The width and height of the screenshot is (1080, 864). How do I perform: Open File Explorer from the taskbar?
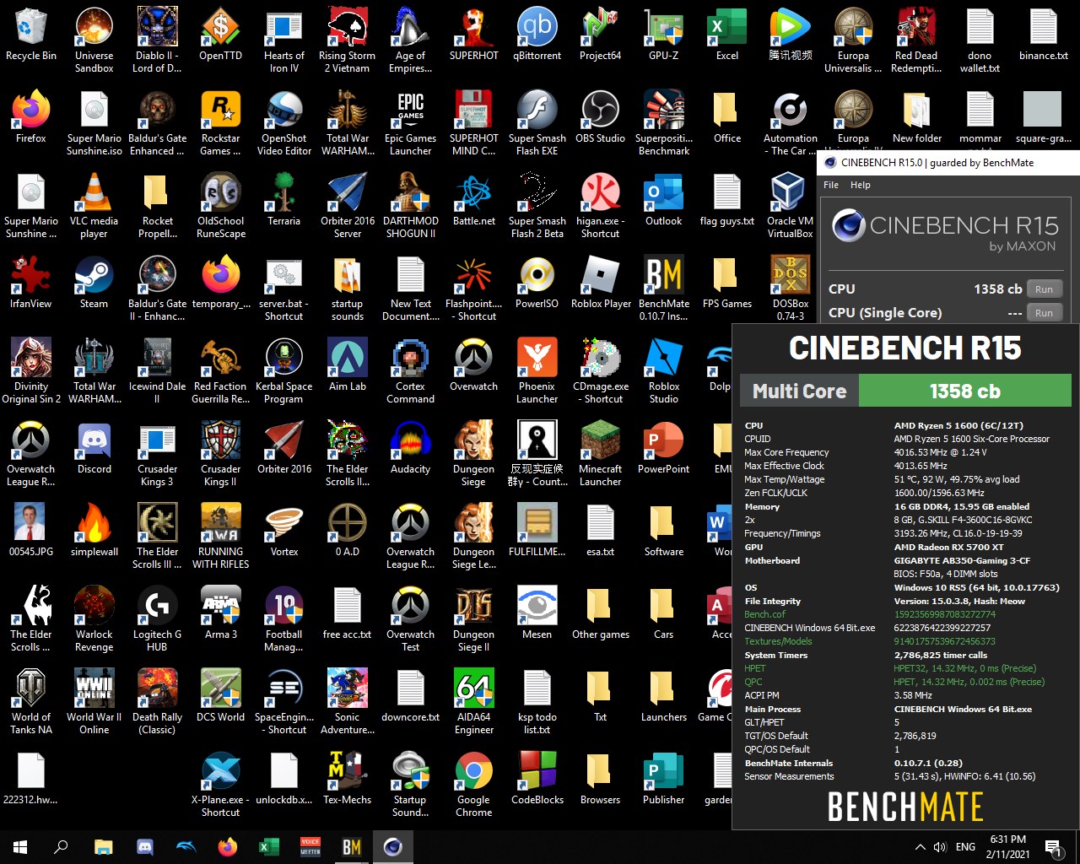click(x=103, y=847)
